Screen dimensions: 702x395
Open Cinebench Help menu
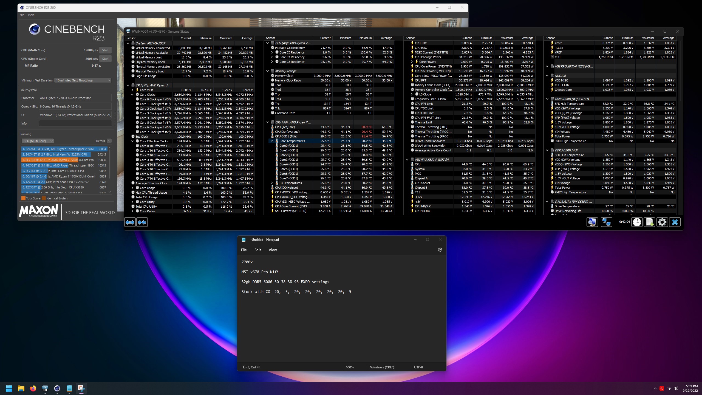(31, 15)
